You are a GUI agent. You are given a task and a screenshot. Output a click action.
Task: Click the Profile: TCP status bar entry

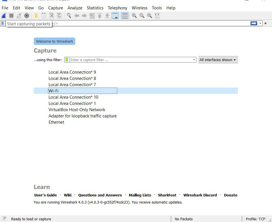pyautogui.click(x=256, y=219)
